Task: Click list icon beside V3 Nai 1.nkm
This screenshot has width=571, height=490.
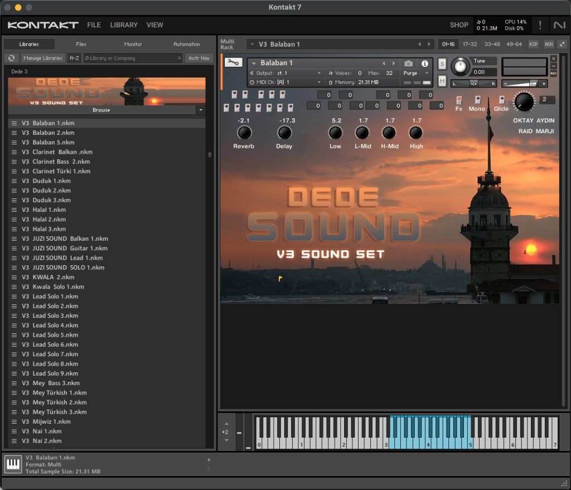Action: [14, 431]
